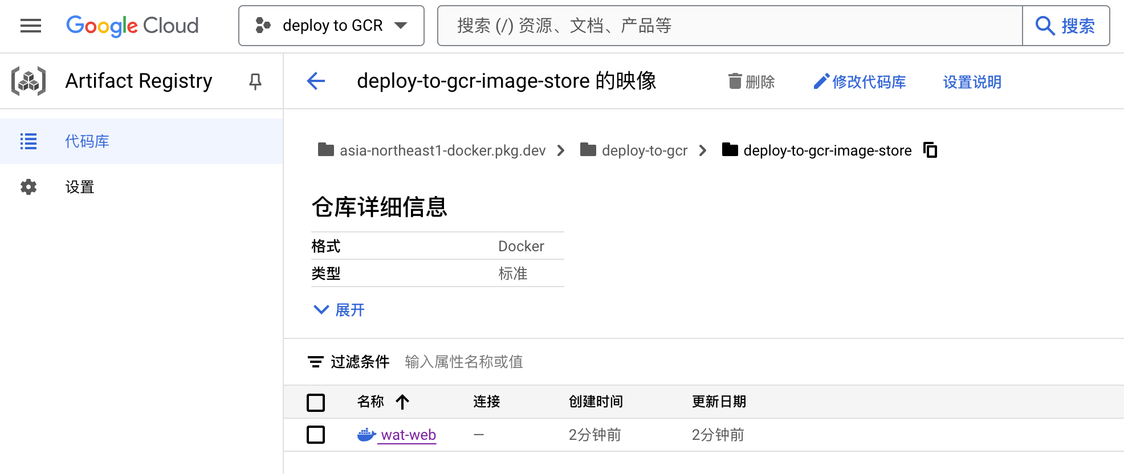Go back with the left arrow
Viewport: 1124px width, 474px height.
coord(316,81)
